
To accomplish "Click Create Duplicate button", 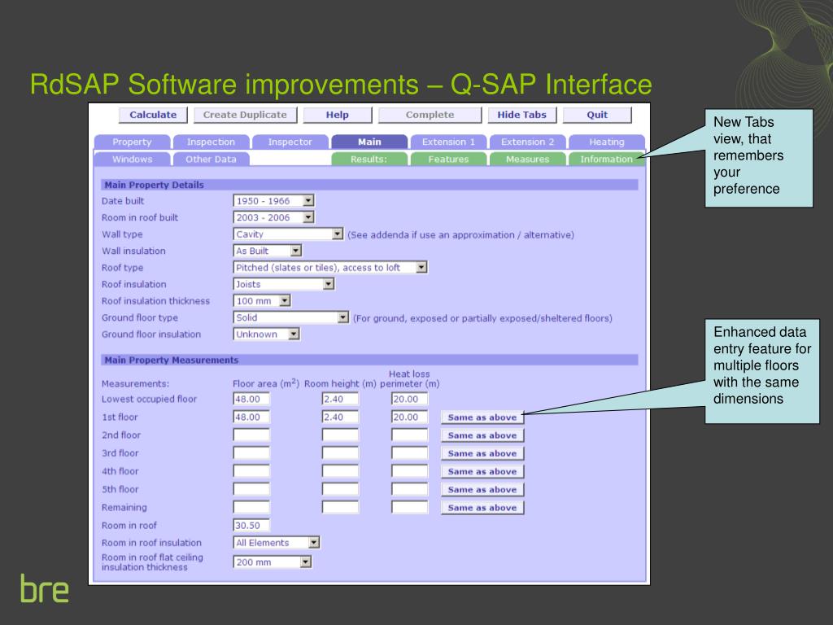I will [x=245, y=115].
